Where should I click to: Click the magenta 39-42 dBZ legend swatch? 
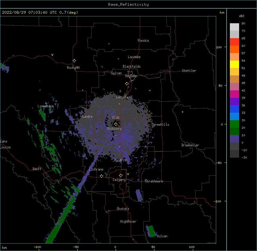point(234,94)
